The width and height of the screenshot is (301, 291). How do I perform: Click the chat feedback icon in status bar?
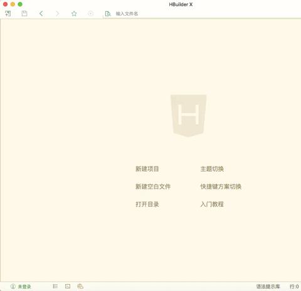(x=80, y=286)
